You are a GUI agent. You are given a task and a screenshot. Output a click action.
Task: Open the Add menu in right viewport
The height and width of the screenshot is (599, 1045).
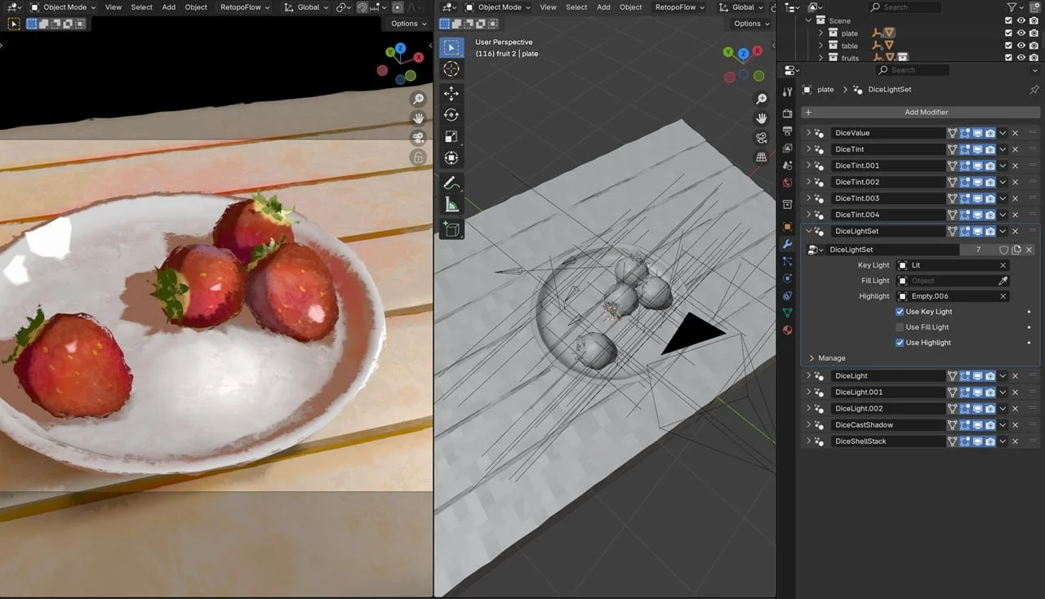(603, 7)
